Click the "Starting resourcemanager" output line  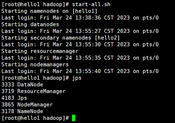tap(40, 51)
